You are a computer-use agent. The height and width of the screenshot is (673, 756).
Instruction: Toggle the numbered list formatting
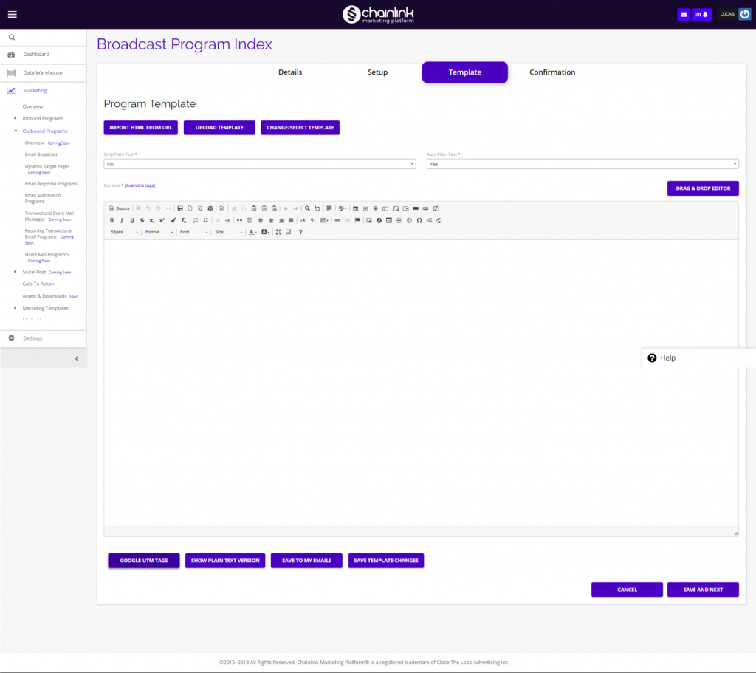tap(194, 220)
